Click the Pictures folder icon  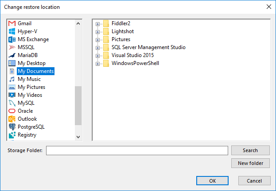pyautogui.click(x=106, y=39)
